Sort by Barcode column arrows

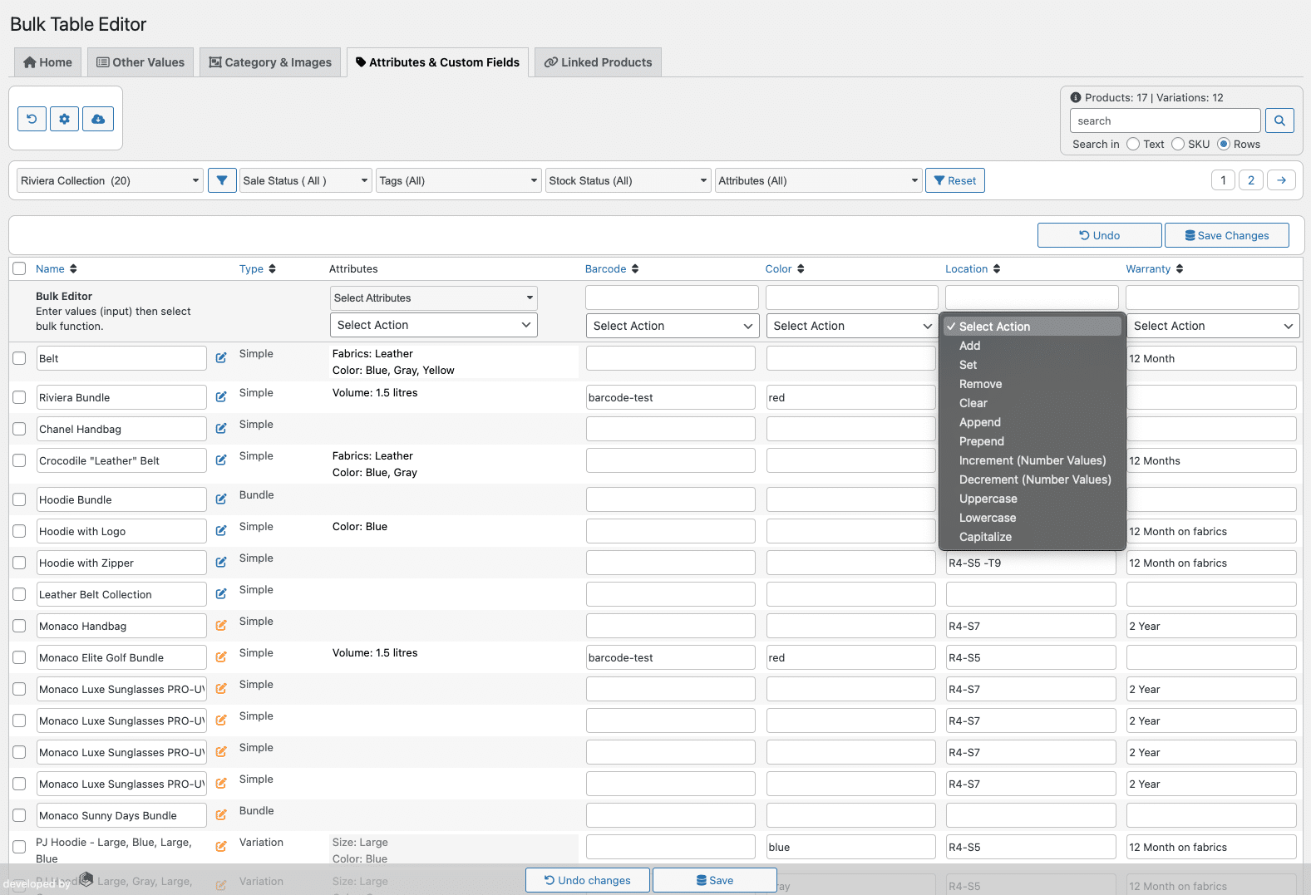pos(635,269)
